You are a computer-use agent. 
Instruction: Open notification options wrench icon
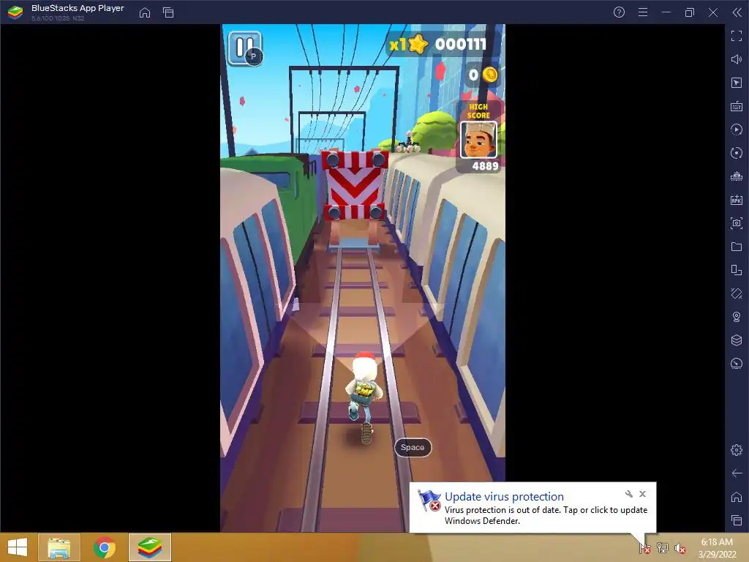point(628,494)
